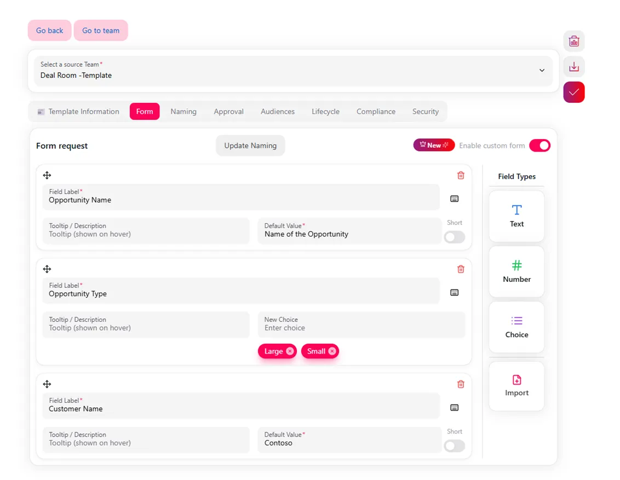
Task: Click the Form request heading
Action: point(62,146)
